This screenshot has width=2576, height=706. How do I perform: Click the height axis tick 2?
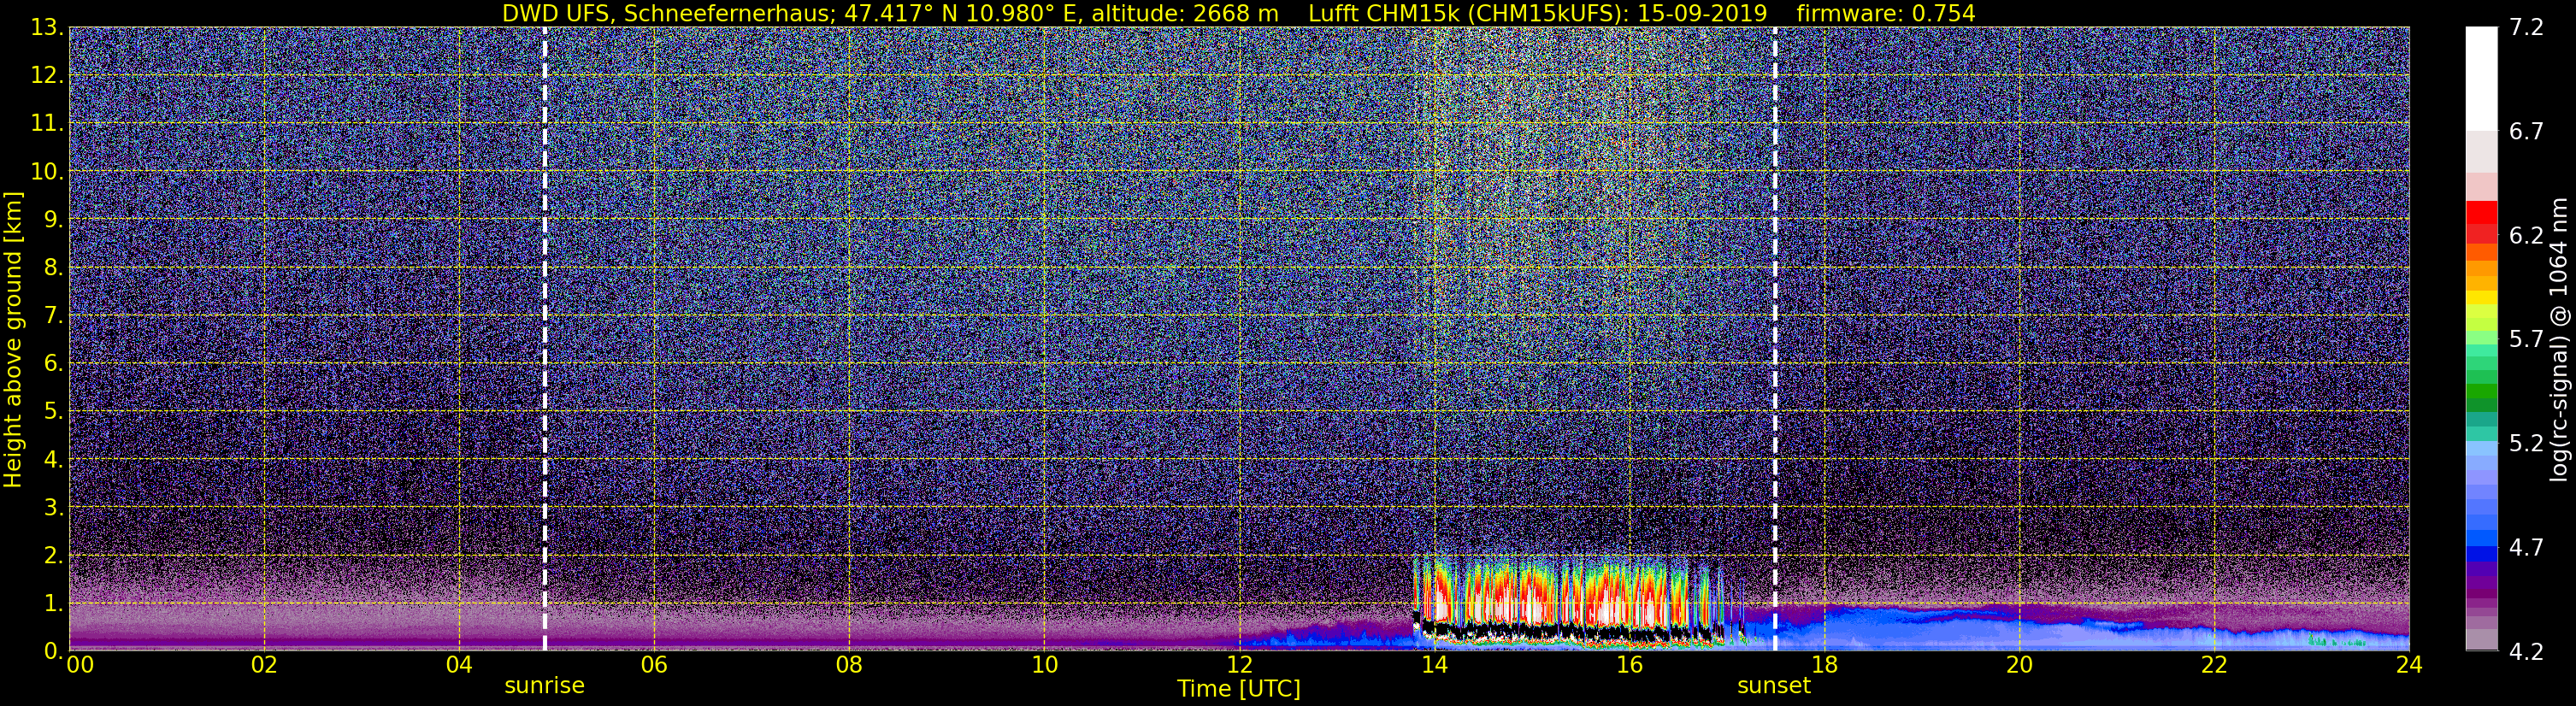54,556
